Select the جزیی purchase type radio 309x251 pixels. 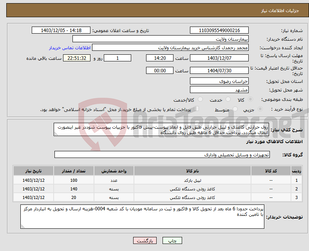(260, 109)
